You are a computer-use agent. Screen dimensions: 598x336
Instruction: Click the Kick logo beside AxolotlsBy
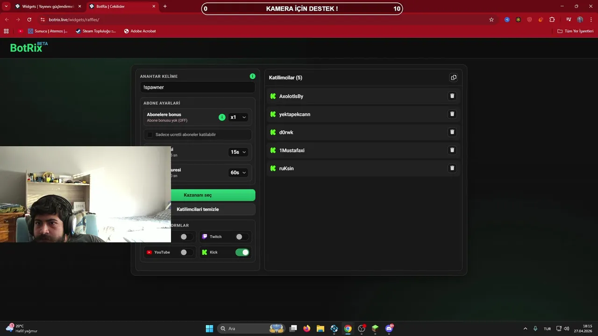pos(273,96)
